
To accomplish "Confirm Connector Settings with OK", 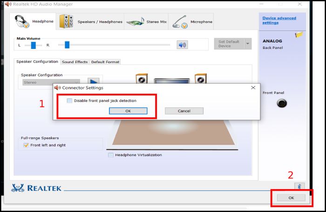I will click(x=128, y=111).
